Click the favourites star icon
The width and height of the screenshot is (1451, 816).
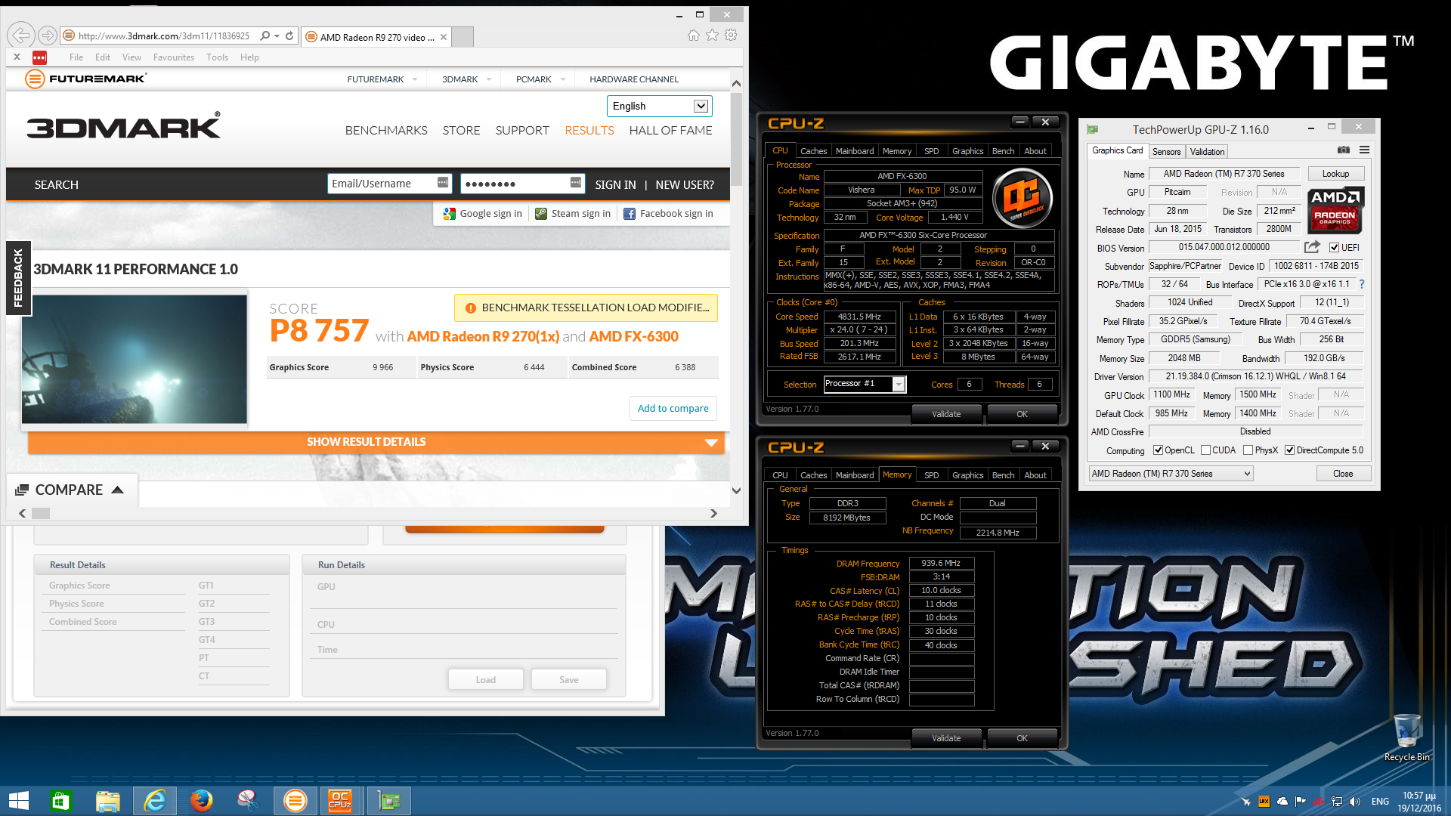pos(712,35)
